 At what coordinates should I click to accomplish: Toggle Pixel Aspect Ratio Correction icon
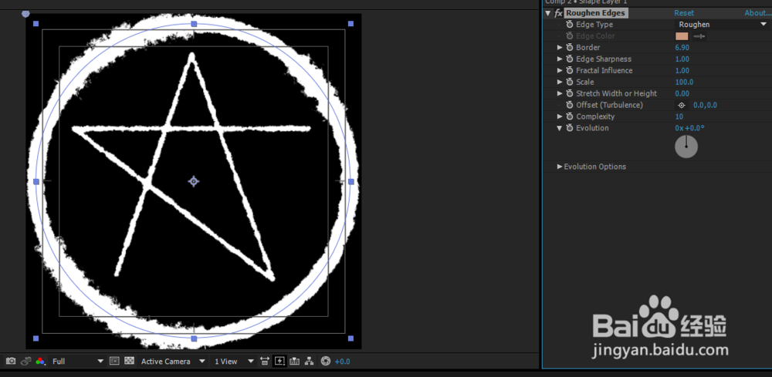click(x=265, y=362)
